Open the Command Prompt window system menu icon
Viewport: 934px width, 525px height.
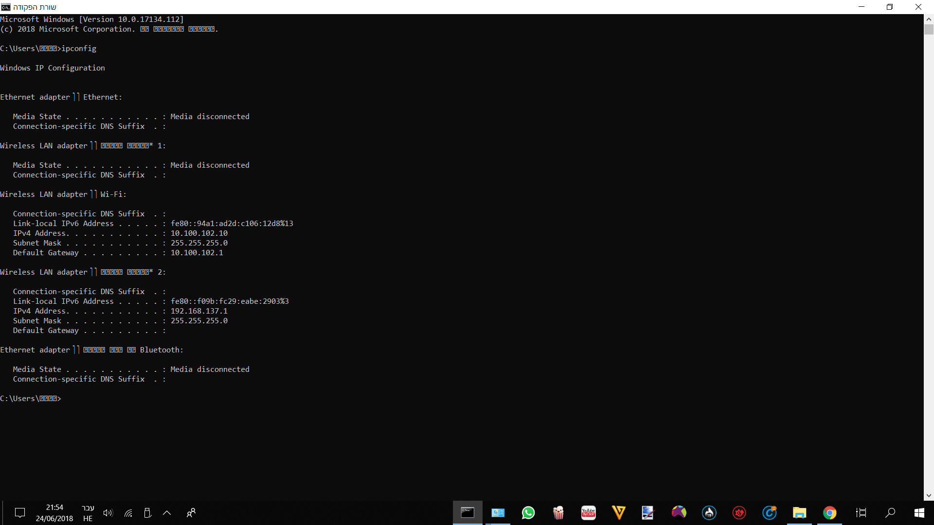[x=5, y=7]
